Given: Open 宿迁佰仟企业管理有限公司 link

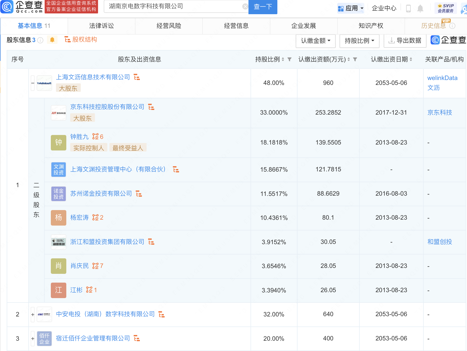Looking at the screenshot, I should pyautogui.click(x=93, y=338).
